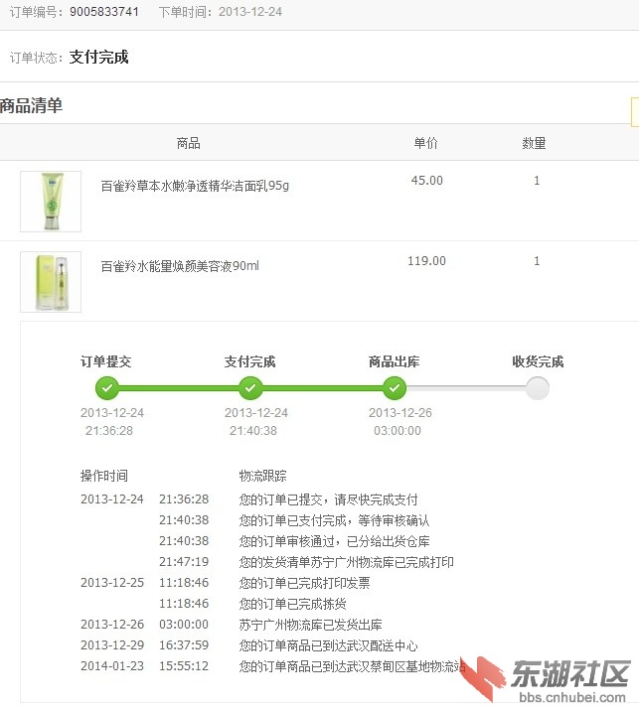This screenshot has width=639, height=710.
Task: Select the order date 2013-12-24 in header
Action: [x=250, y=12]
